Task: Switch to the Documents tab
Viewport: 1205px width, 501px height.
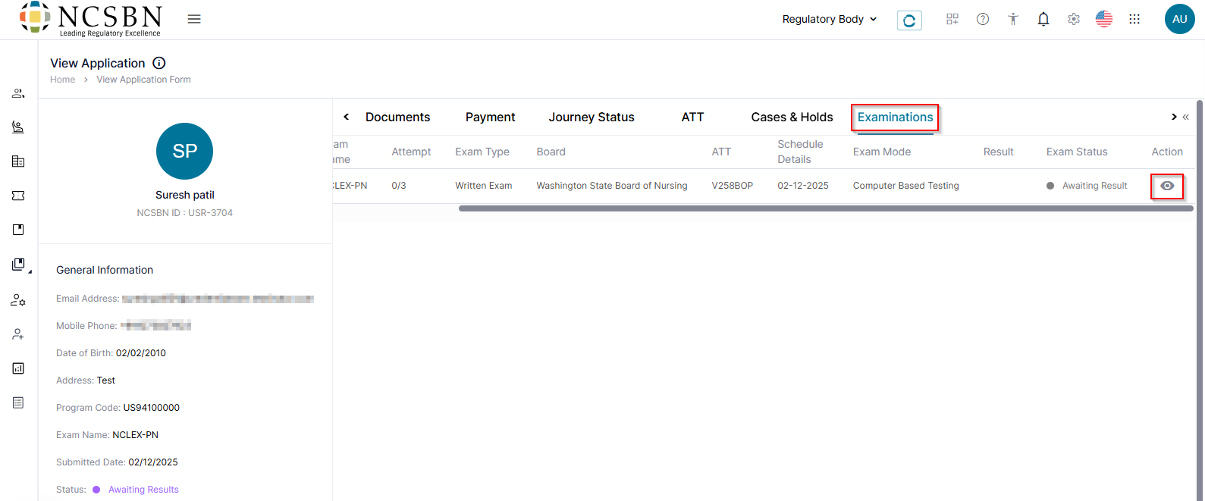Action: 397,117
